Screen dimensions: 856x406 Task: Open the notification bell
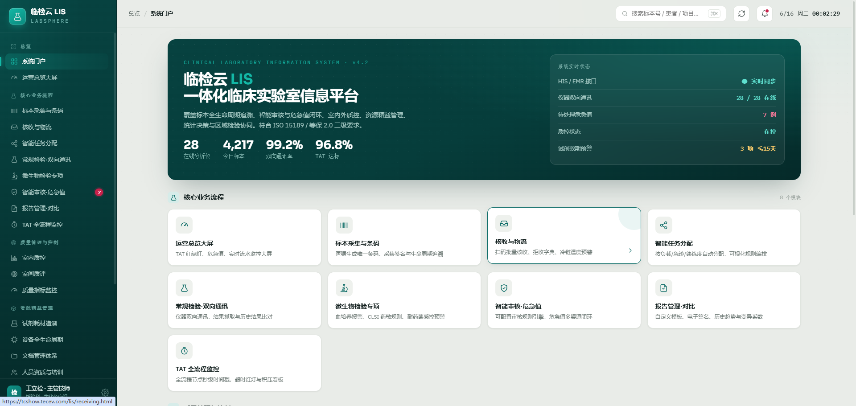765,14
